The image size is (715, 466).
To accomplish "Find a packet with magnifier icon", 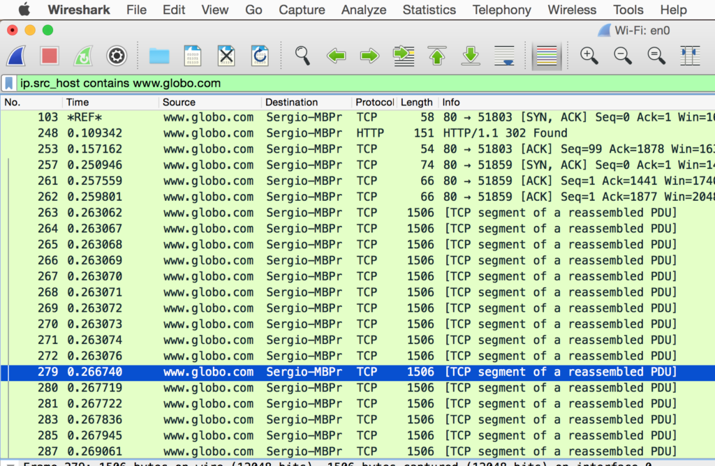I will click(302, 56).
